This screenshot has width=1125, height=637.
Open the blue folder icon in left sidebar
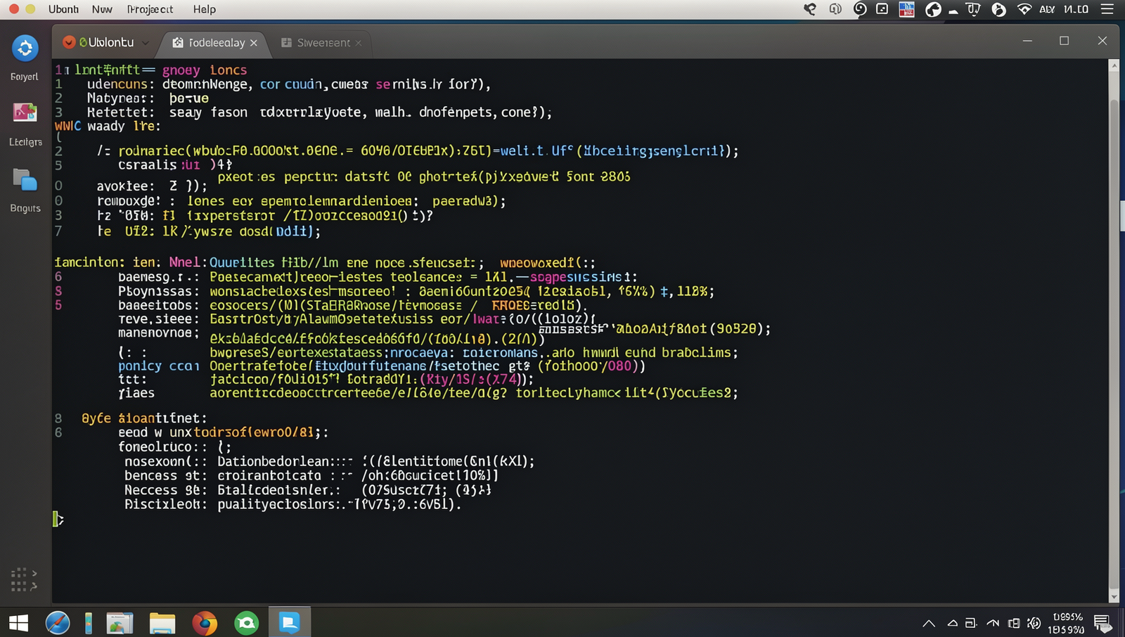coord(25,180)
